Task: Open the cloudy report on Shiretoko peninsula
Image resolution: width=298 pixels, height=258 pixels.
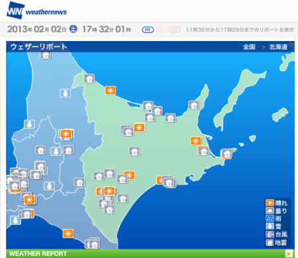Action: pyautogui.click(x=193, y=105)
